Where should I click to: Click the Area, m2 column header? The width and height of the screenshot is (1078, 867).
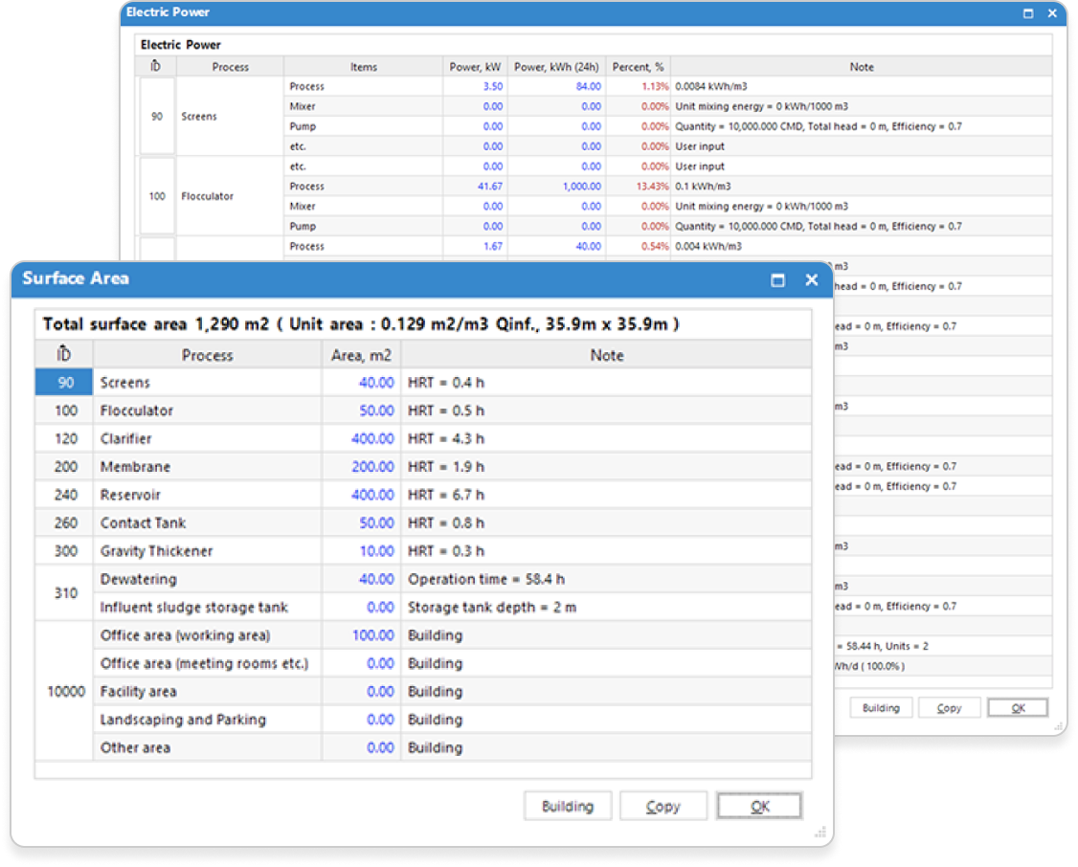point(361,355)
